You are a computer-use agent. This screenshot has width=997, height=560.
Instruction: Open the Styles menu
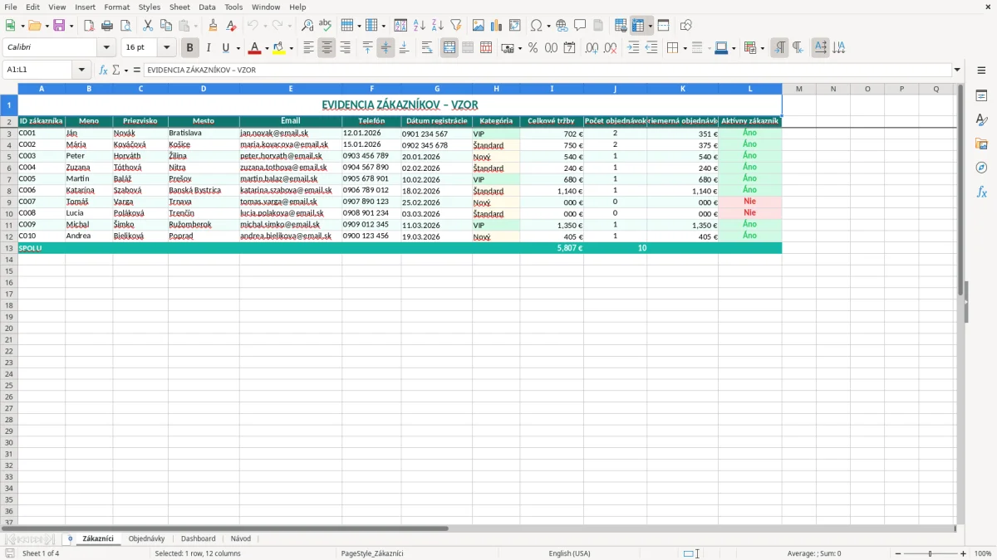150,7
